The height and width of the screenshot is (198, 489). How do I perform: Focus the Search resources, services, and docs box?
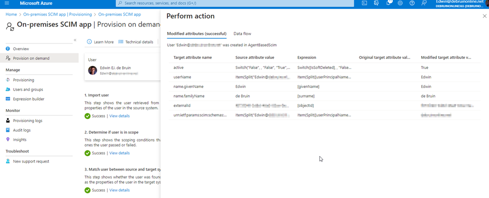pyautogui.click(x=235, y=3)
